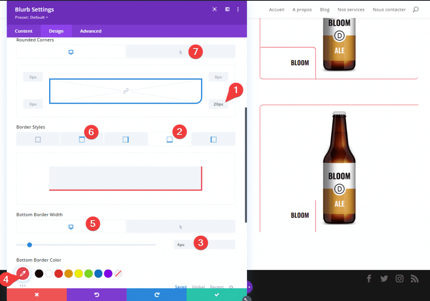Select Bottom Border Width desktop tab

coord(71,226)
